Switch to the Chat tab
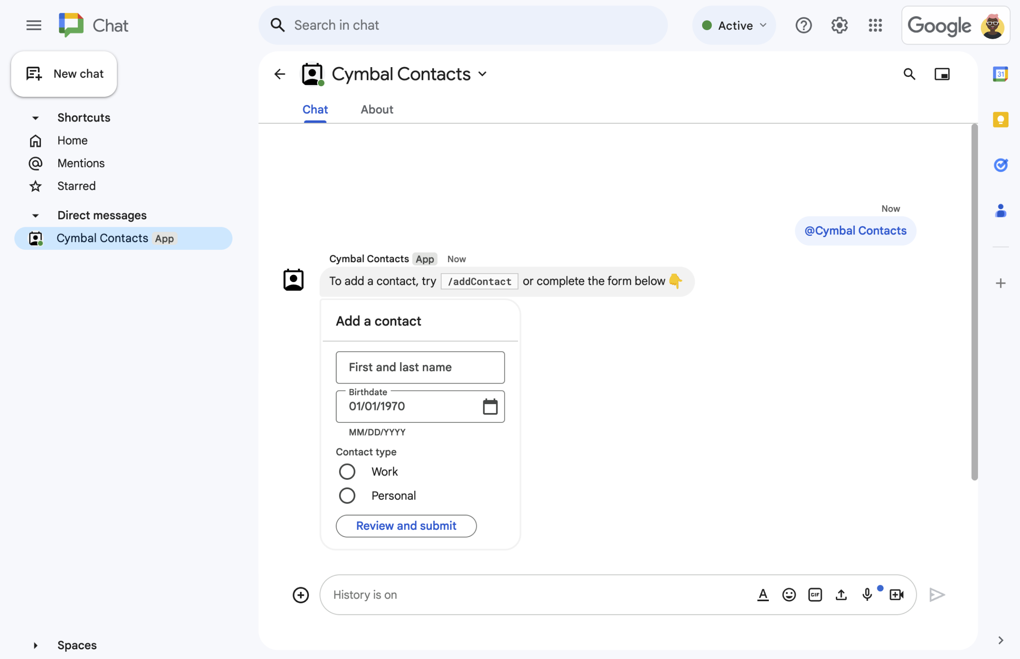 point(314,108)
